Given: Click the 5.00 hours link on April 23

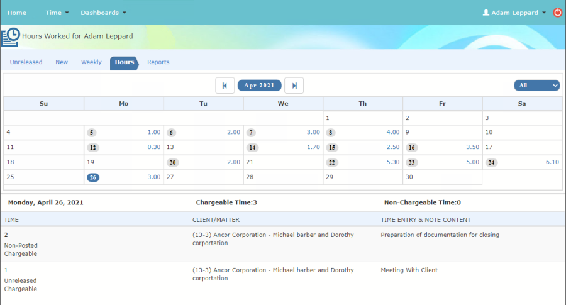Looking at the screenshot, I should pos(472,162).
